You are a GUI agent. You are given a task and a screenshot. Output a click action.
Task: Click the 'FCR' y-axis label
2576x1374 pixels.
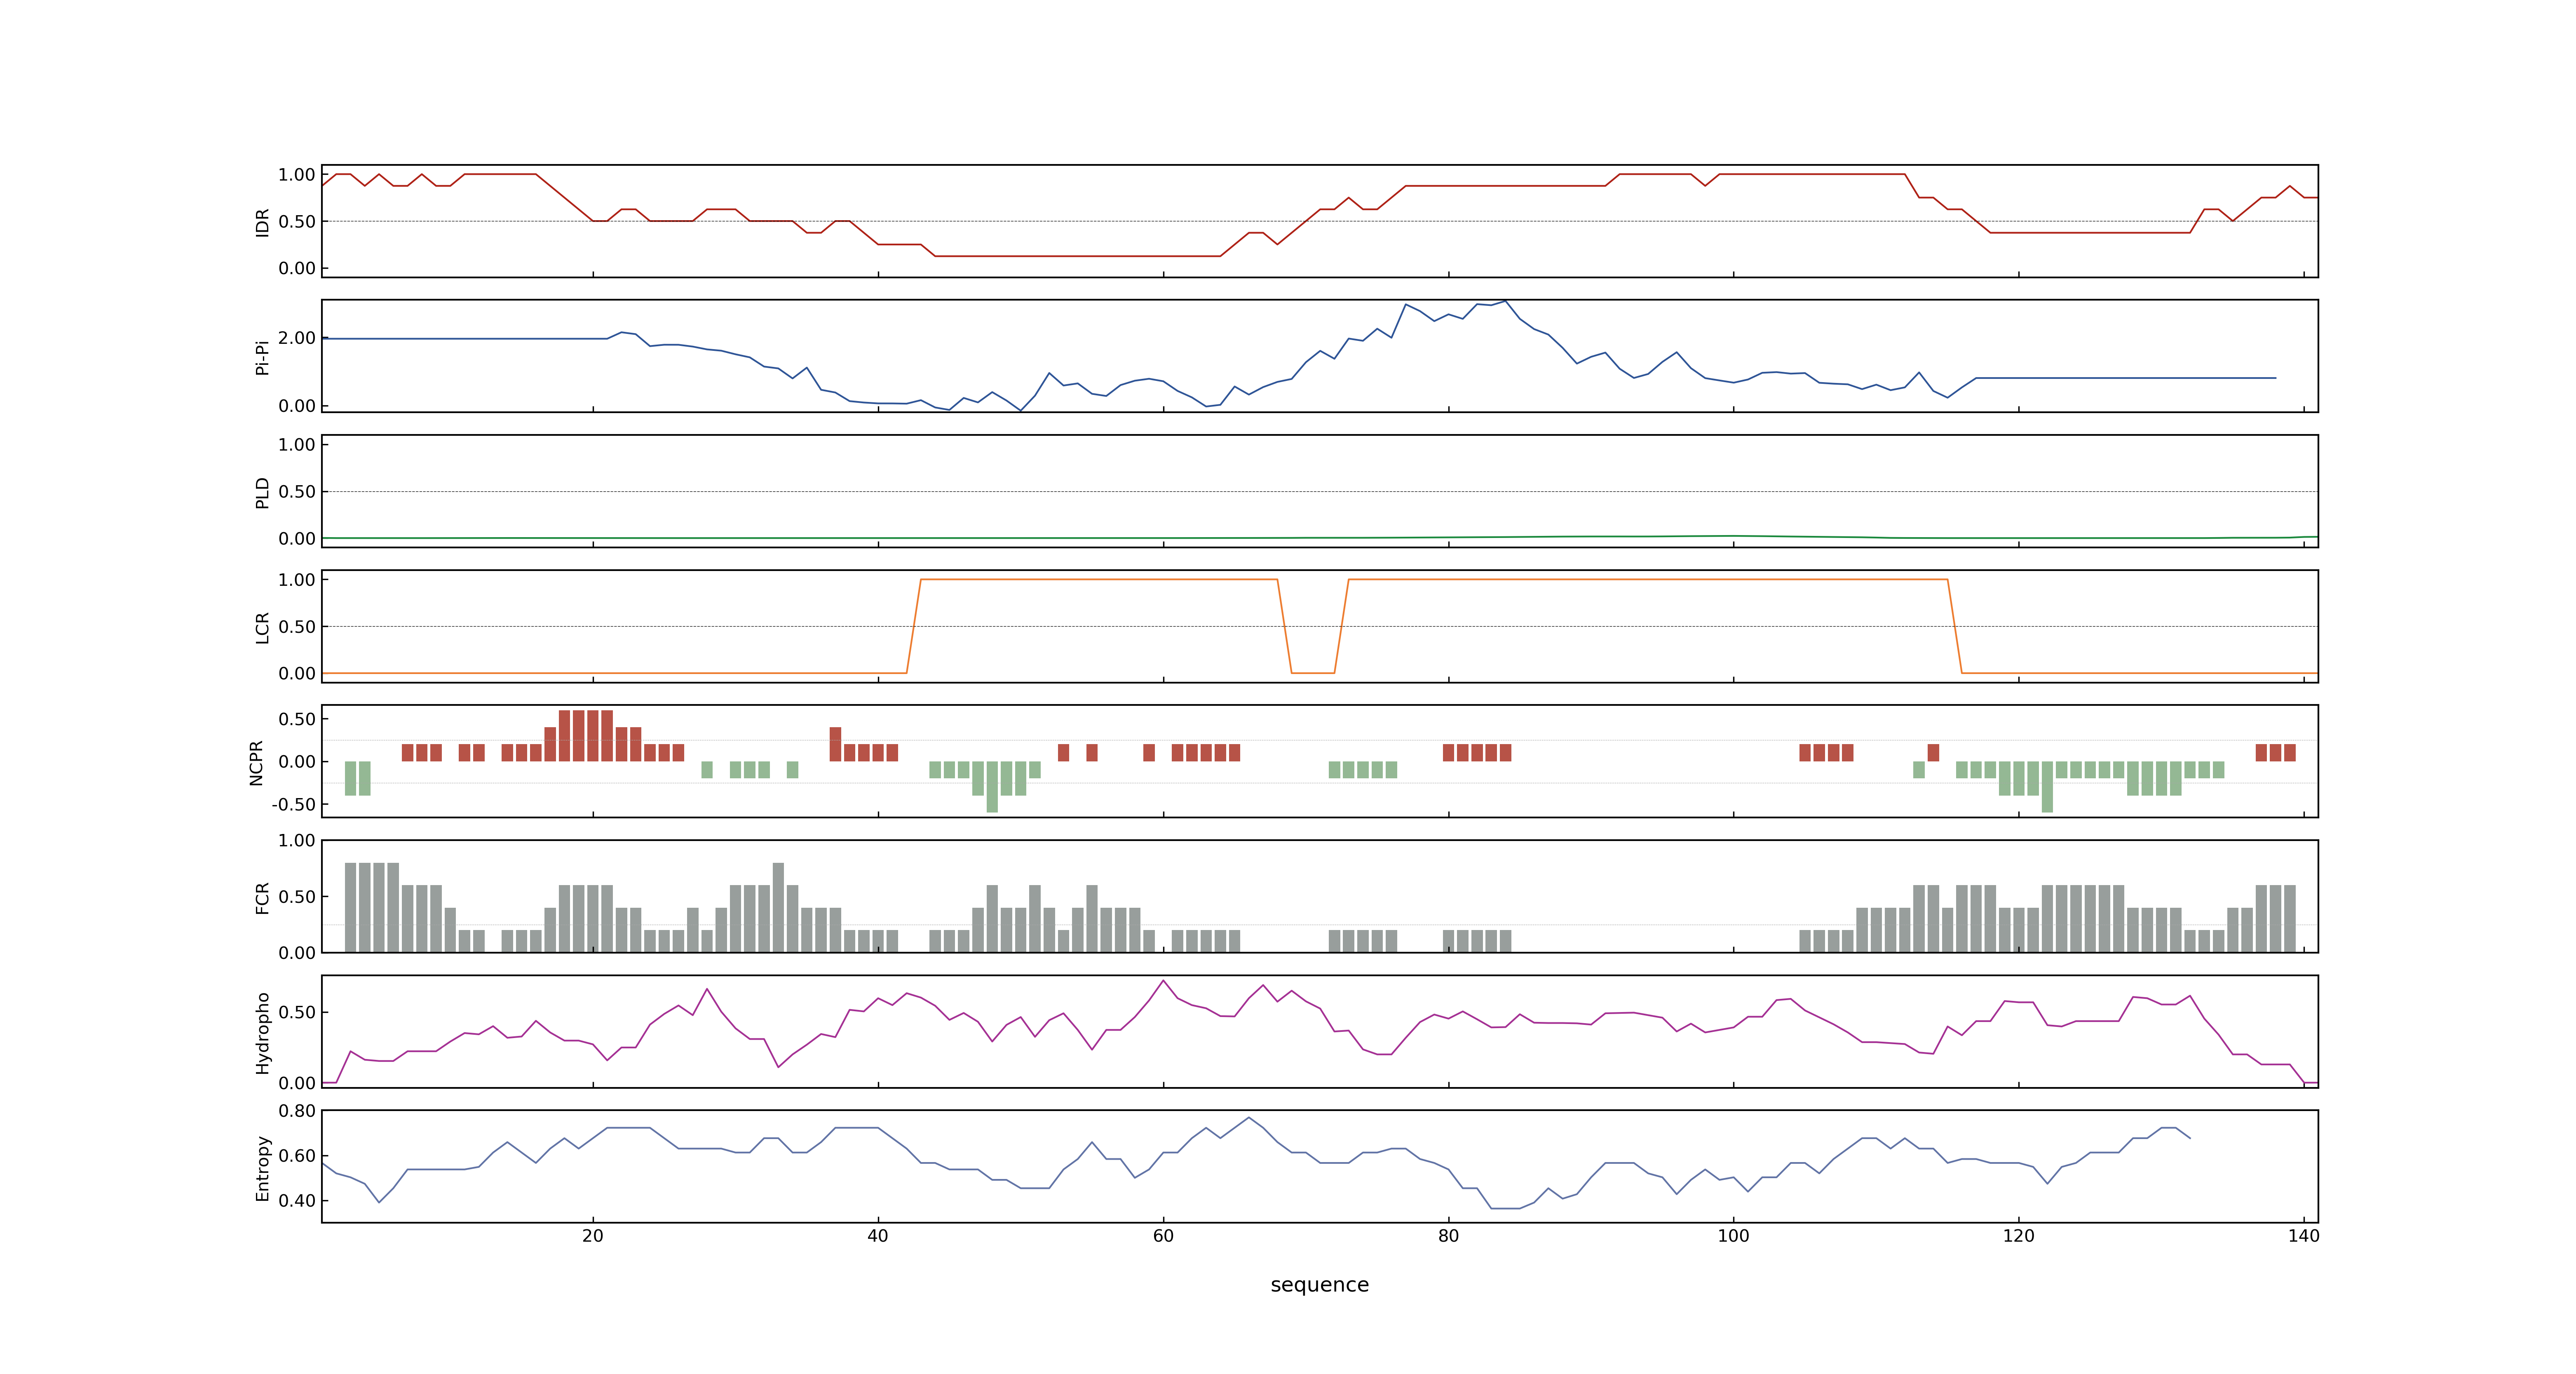pos(263,897)
